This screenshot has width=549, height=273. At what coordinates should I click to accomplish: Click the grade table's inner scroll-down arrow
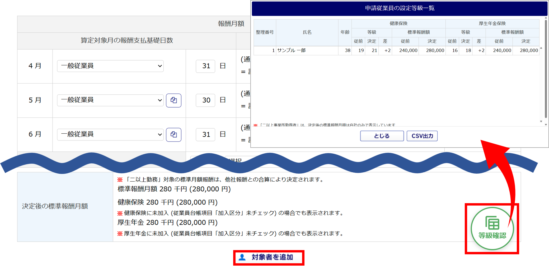point(541,121)
